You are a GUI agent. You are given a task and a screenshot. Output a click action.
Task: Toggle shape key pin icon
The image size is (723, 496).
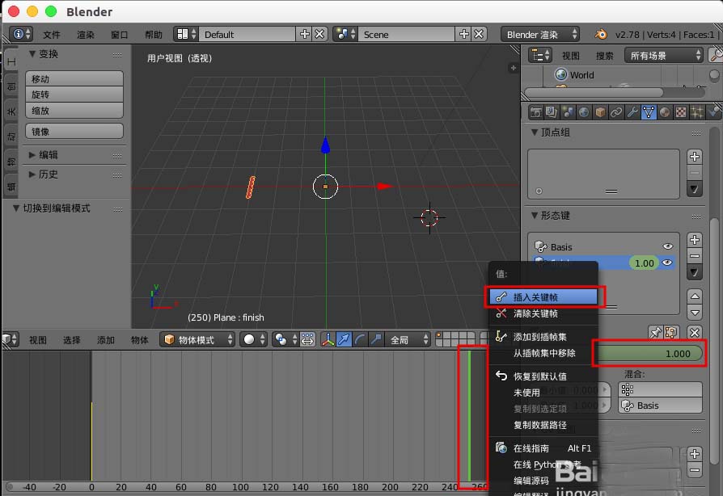click(655, 332)
